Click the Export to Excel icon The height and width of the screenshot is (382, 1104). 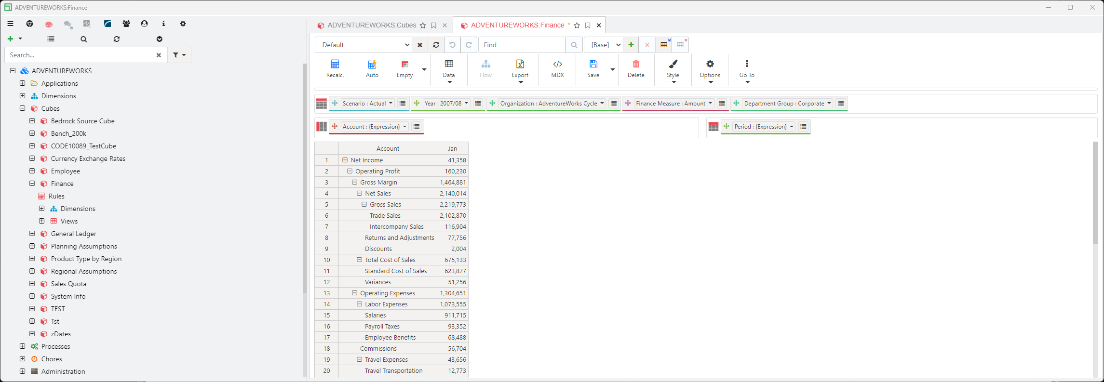[520, 64]
